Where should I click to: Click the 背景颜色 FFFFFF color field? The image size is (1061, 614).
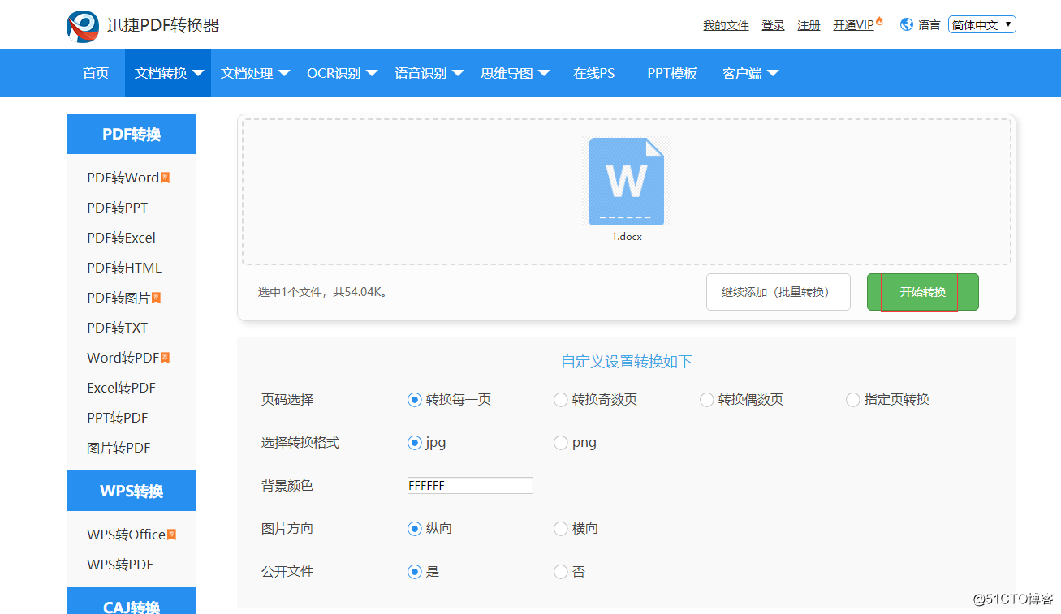click(x=470, y=486)
